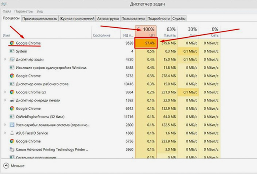Select Изоляция графов аудиоустройств Windows process name
The image size is (257, 174).
coord(51,68)
